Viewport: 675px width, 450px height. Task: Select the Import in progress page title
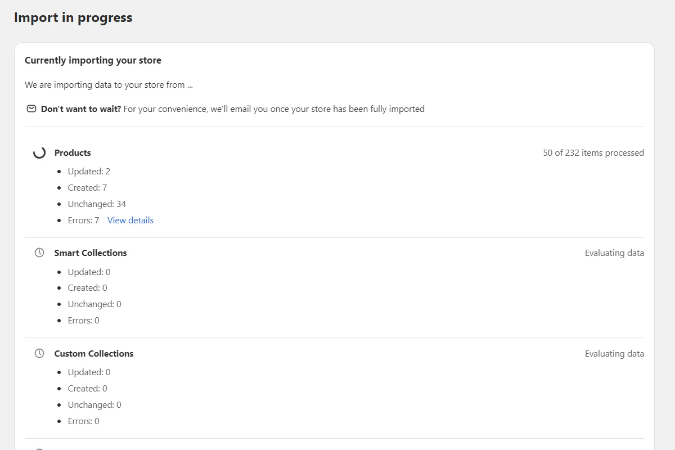tap(73, 17)
